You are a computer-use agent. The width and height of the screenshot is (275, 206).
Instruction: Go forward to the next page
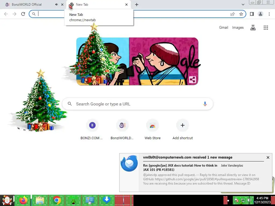pyautogui.click(x=15, y=14)
